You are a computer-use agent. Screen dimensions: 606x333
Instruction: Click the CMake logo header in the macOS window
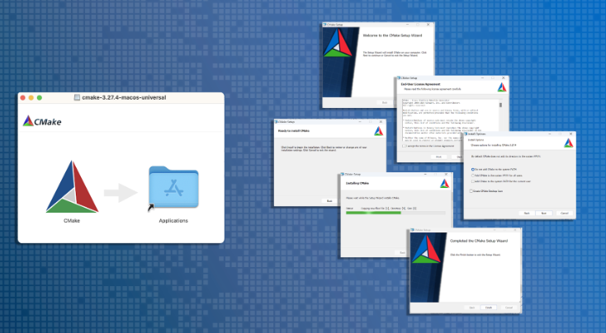pyautogui.click(x=42, y=121)
